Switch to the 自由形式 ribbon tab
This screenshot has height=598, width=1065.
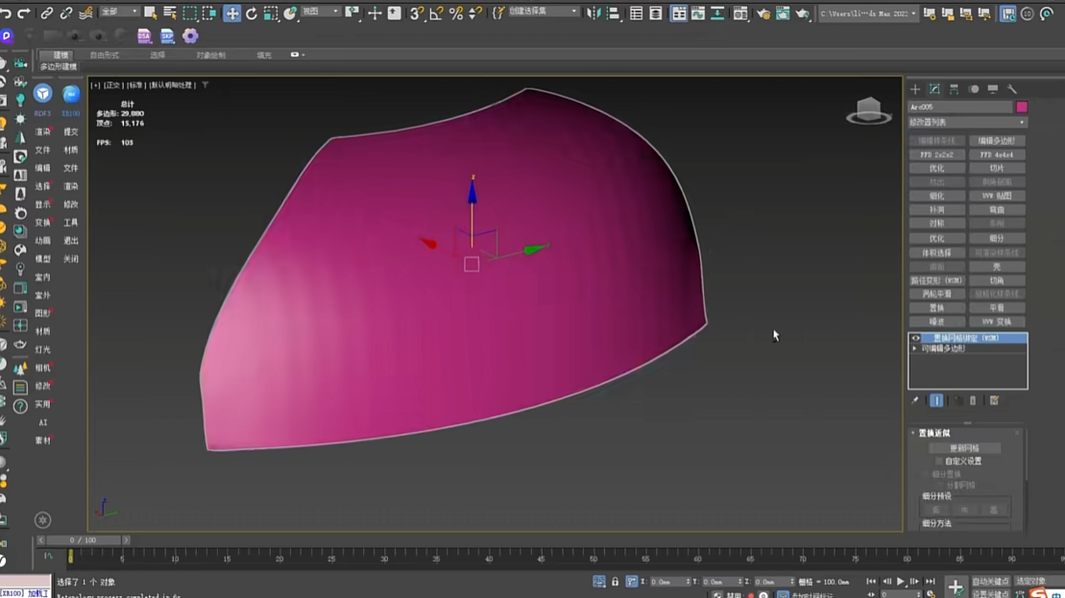pos(105,55)
